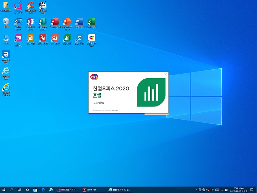
Task: Launch PowerPoint 2019 shortcut
Action: [67, 24]
